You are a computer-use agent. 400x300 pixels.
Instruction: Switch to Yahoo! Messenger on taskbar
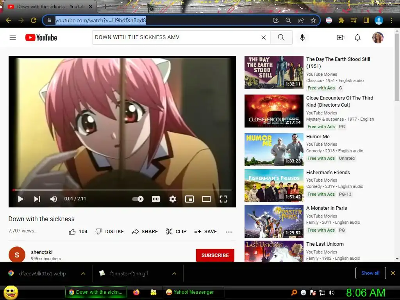click(x=193, y=292)
